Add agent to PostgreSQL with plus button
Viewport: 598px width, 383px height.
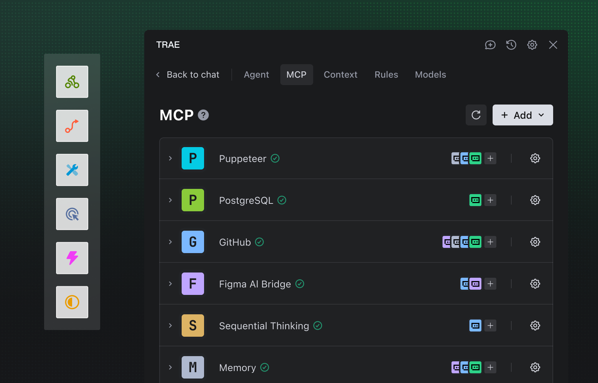(490, 200)
